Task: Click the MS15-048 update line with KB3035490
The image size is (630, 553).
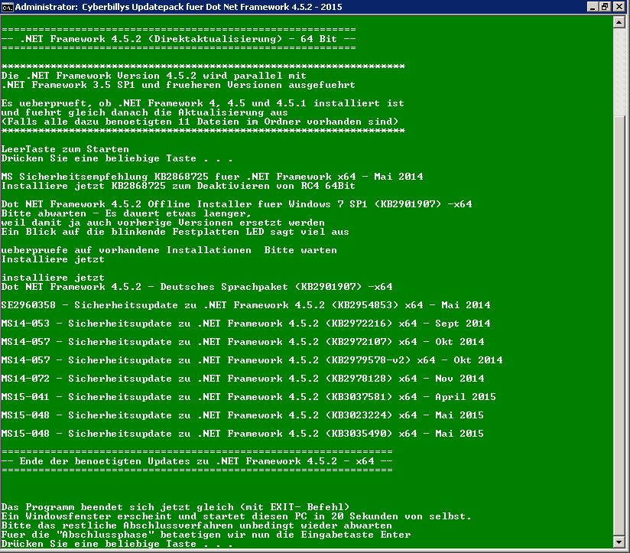Action: [242, 434]
